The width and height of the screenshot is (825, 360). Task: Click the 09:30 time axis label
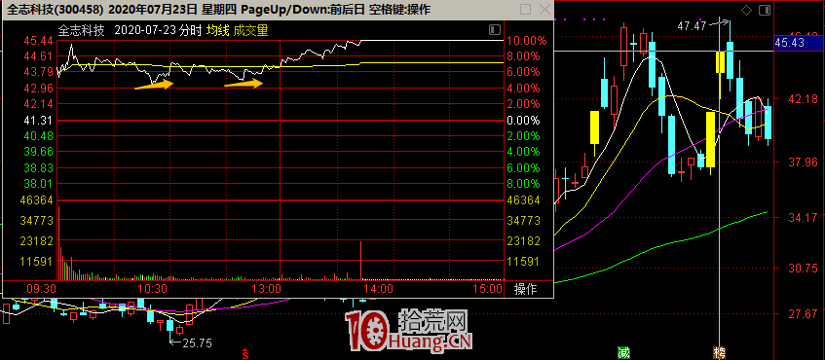[42, 289]
